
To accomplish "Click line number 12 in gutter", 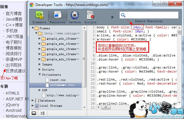I will (93, 71).
